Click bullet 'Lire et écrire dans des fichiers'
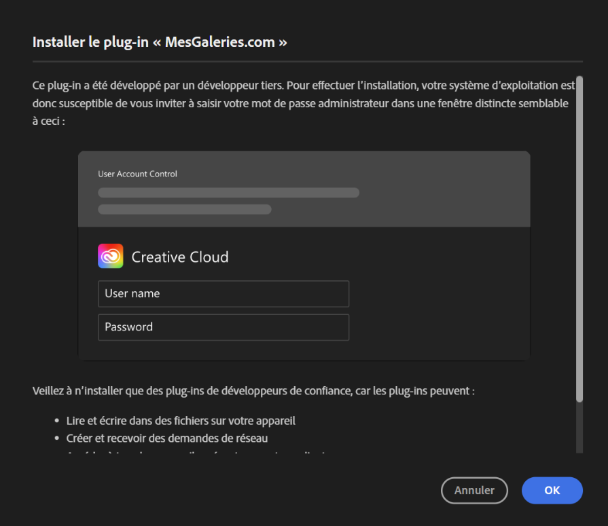The width and height of the screenshot is (608, 526). tap(181, 421)
